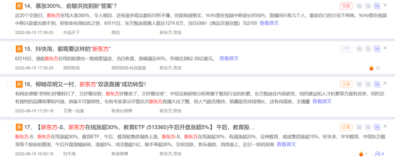395x158 pixels.
Task: Click timestamp 2022-06-15 17:25:18
Action: pos(34,111)
